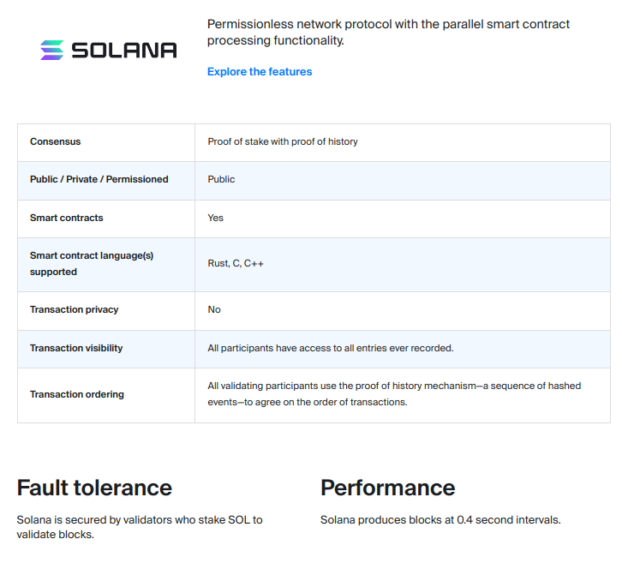The height and width of the screenshot is (563, 622).
Task: Click the Transaction ordering row label
Action: tap(77, 394)
